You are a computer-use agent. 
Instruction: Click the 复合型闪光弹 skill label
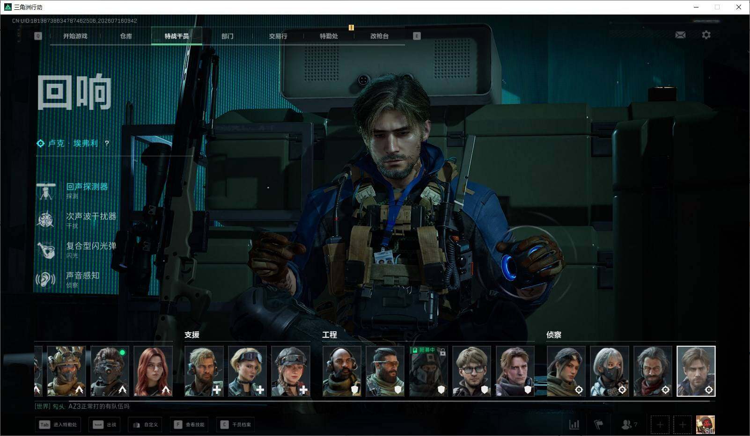pyautogui.click(x=91, y=246)
